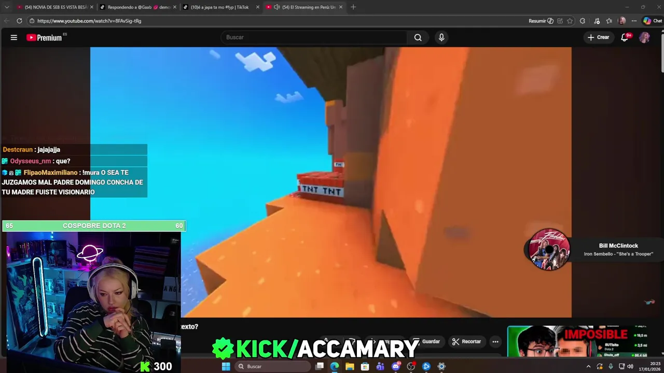Click Recortar clip button
Viewport: 664px width, 373px height.
pyautogui.click(x=466, y=341)
